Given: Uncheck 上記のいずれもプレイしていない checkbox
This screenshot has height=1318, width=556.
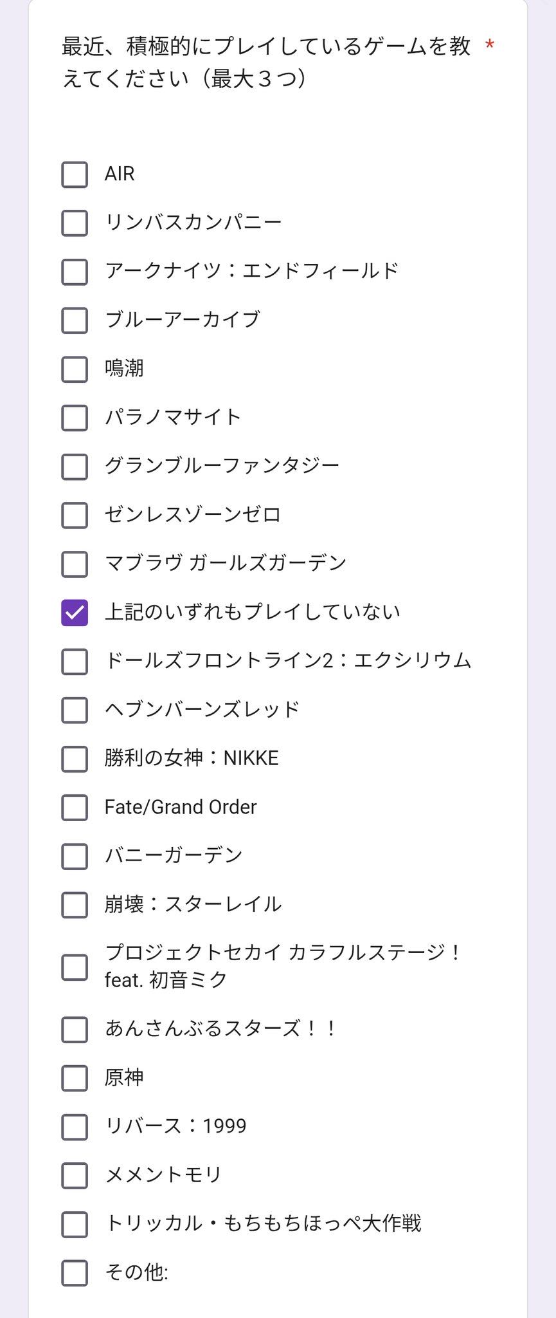Looking at the screenshot, I should [x=75, y=612].
